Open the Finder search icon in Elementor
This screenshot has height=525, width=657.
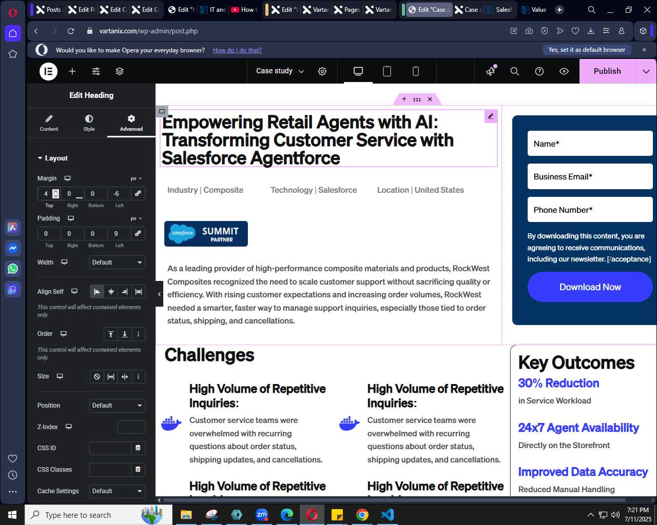(515, 71)
